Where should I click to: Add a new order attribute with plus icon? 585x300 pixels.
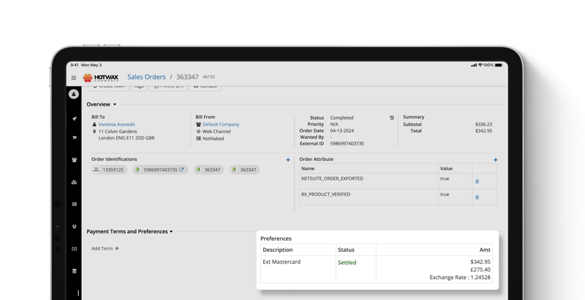click(x=495, y=160)
